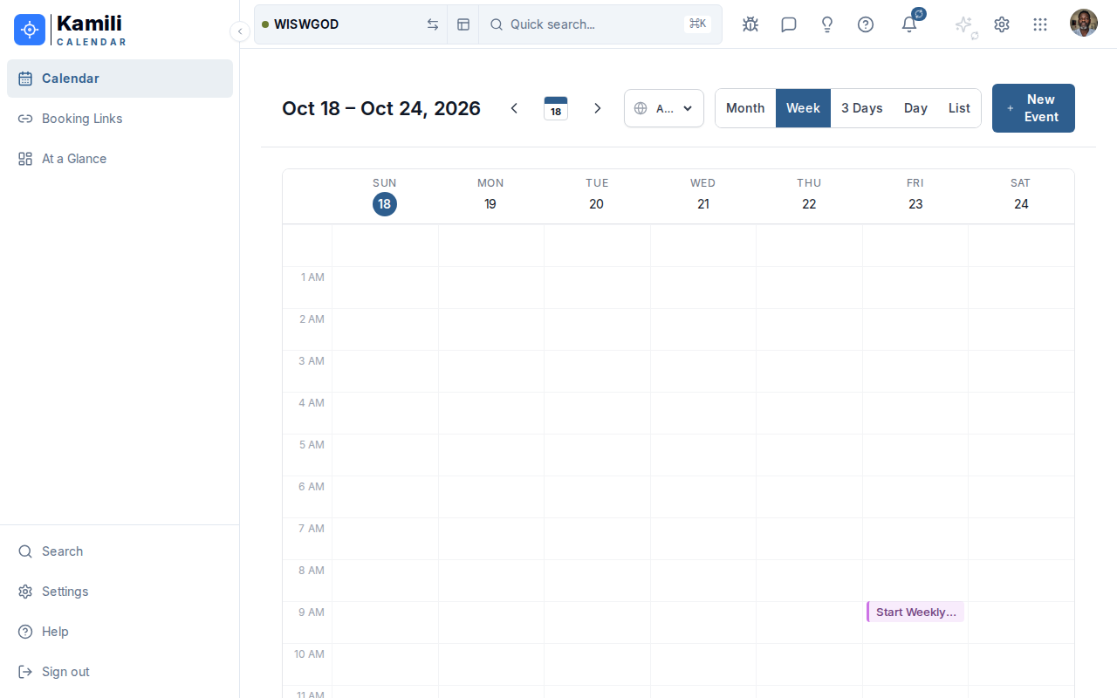Open the chat feedback icon
Viewport: 1117px width, 698px height.
coord(789,24)
